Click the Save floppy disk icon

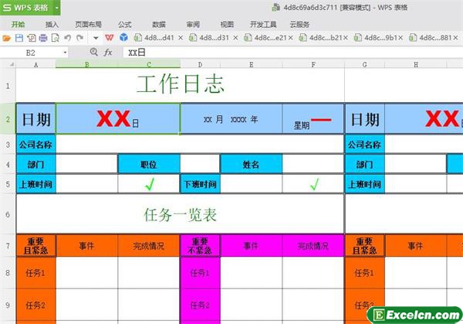pos(19,38)
